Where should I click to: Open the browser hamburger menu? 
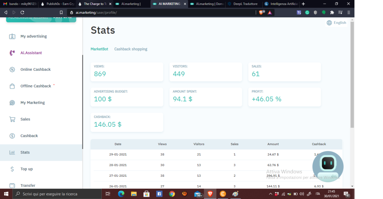(x=348, y=13)
